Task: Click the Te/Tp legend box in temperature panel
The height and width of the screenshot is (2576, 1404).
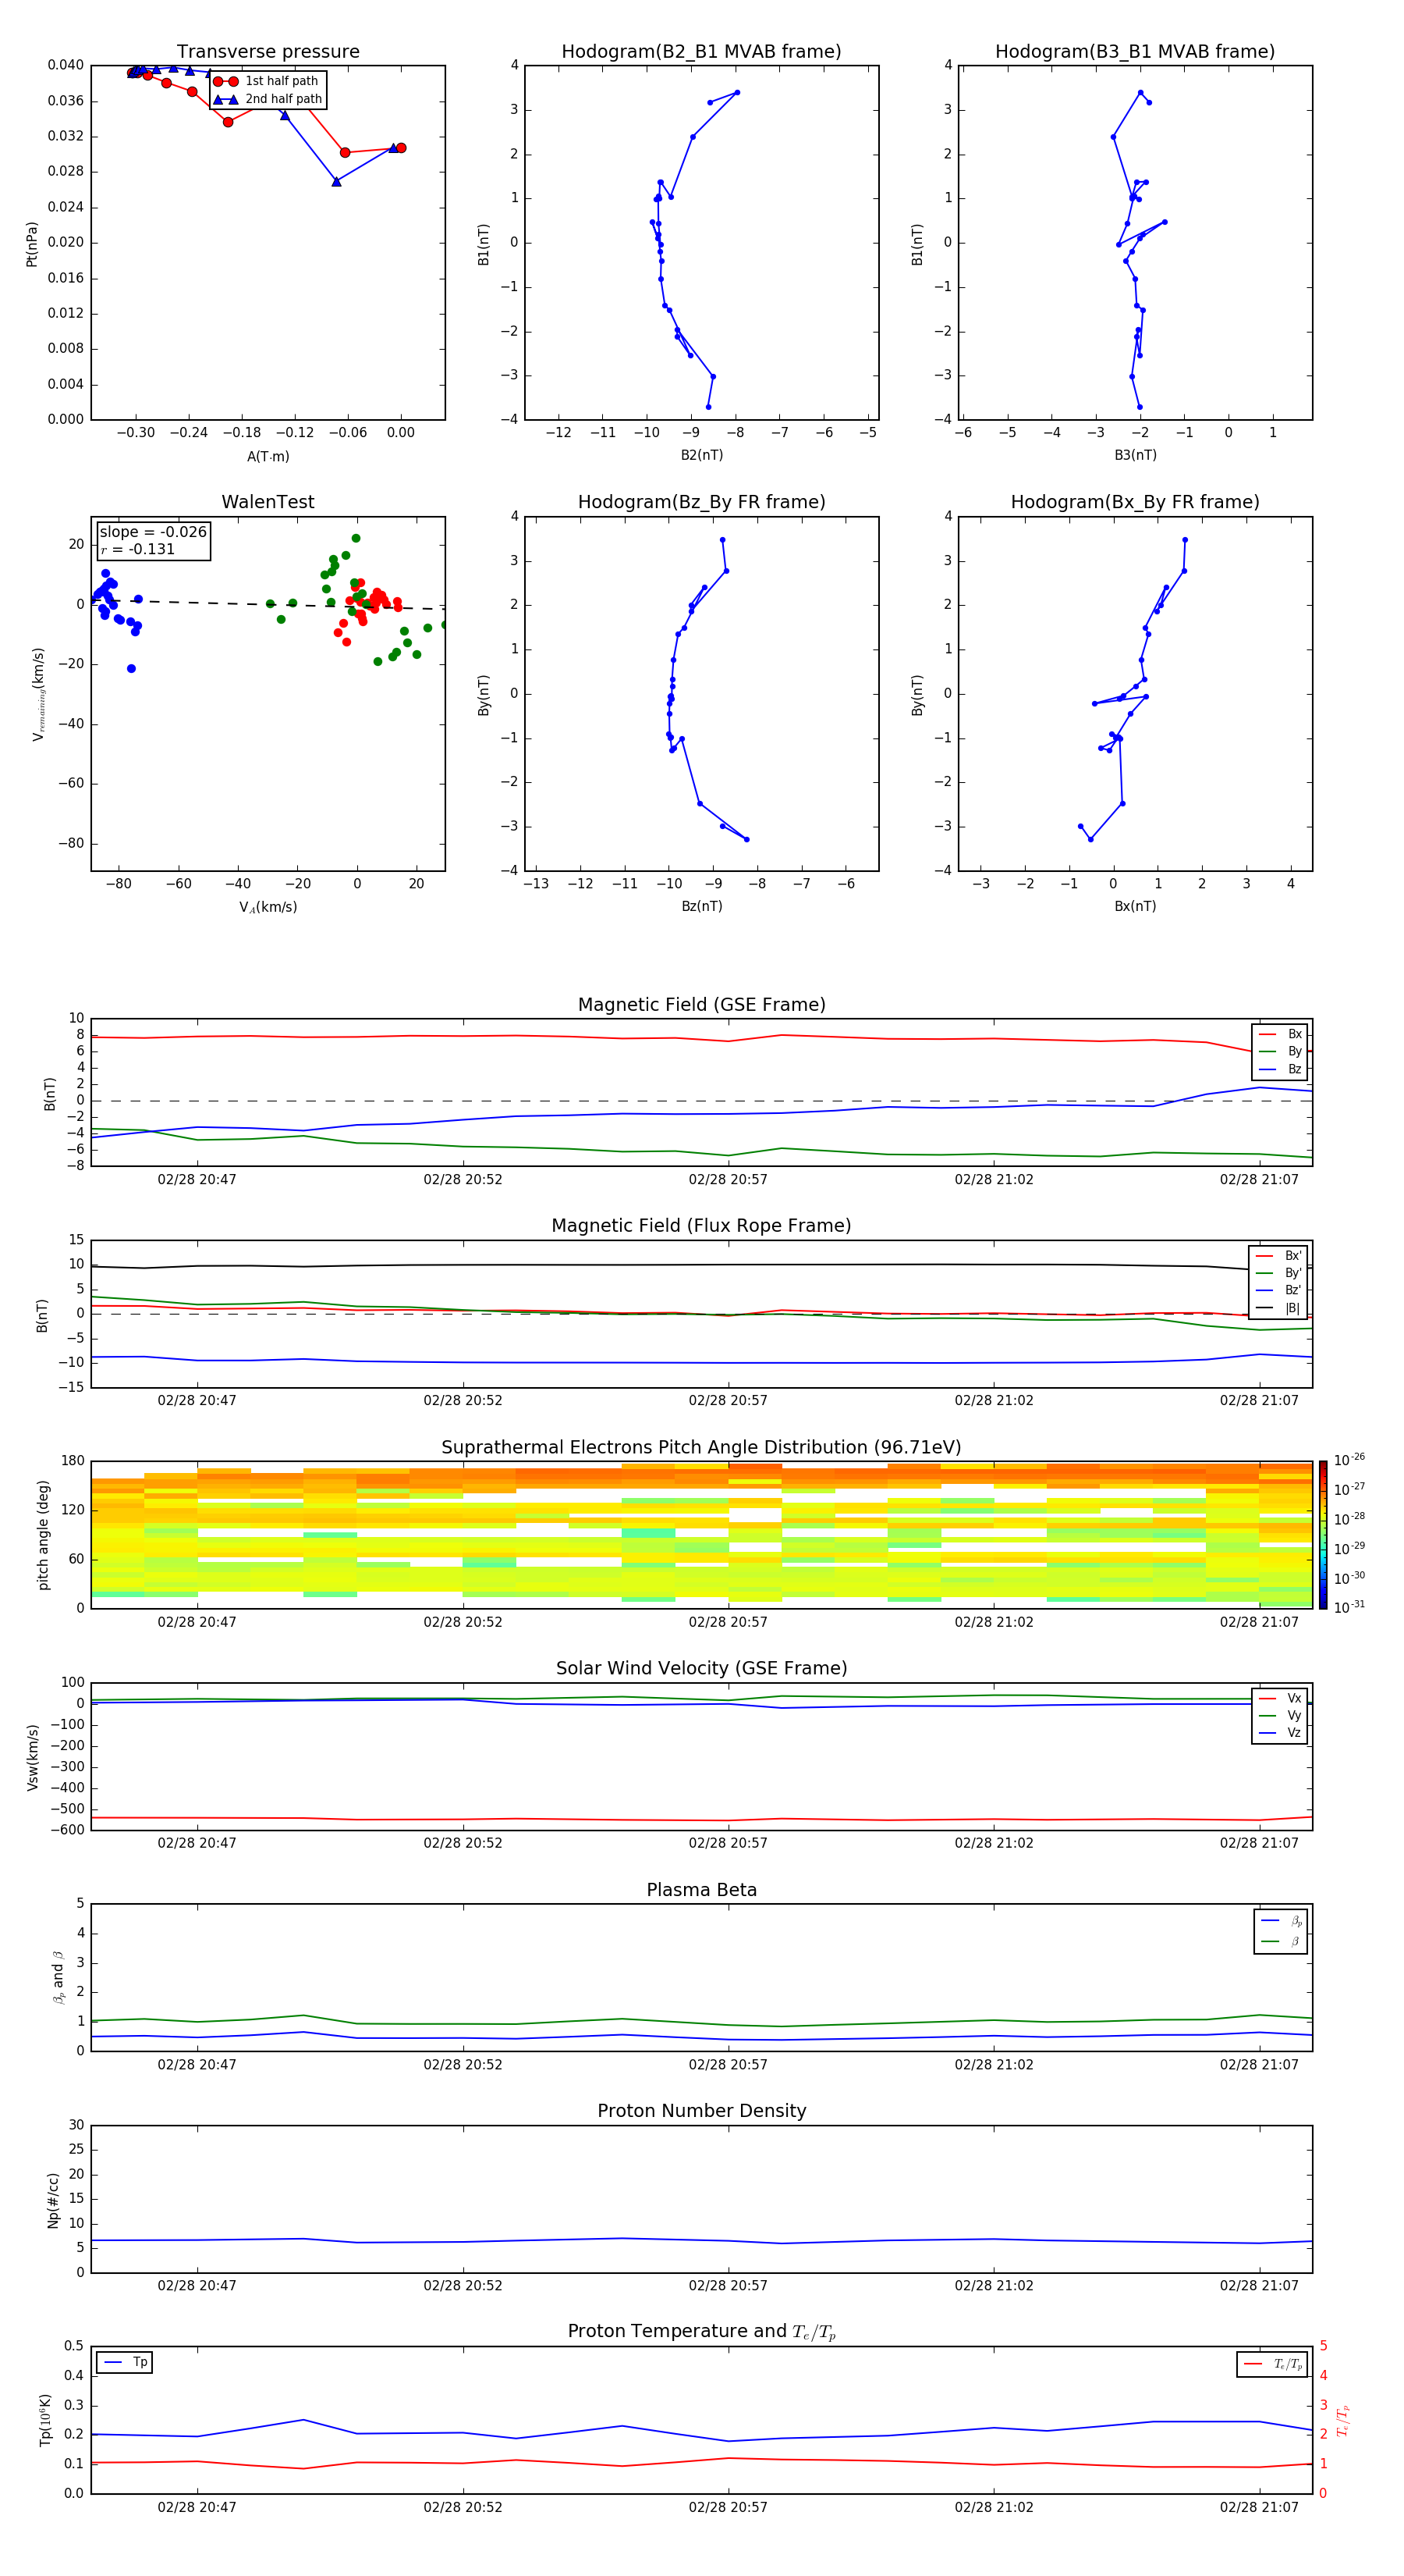Action: (x=1272, y=2364)
